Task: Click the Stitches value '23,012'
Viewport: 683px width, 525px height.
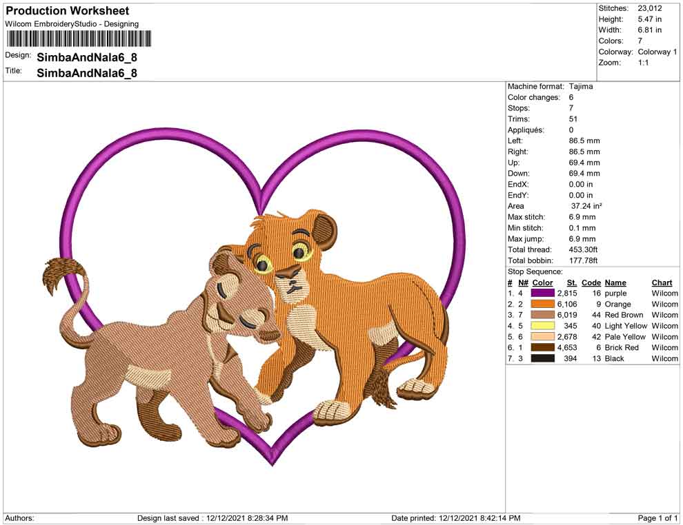Action: [650, 8]
